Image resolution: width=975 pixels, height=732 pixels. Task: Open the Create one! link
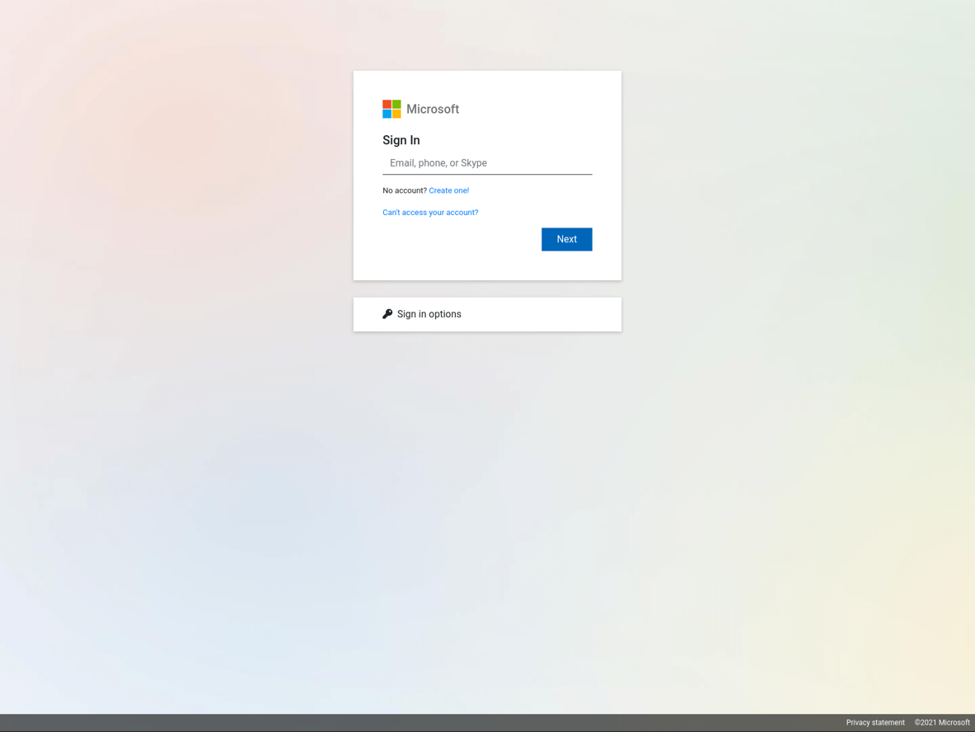[x=449, y=190]
